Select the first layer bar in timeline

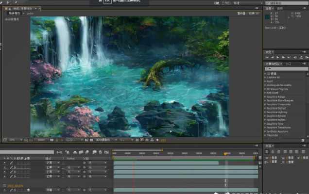click(x=165, y=163)
